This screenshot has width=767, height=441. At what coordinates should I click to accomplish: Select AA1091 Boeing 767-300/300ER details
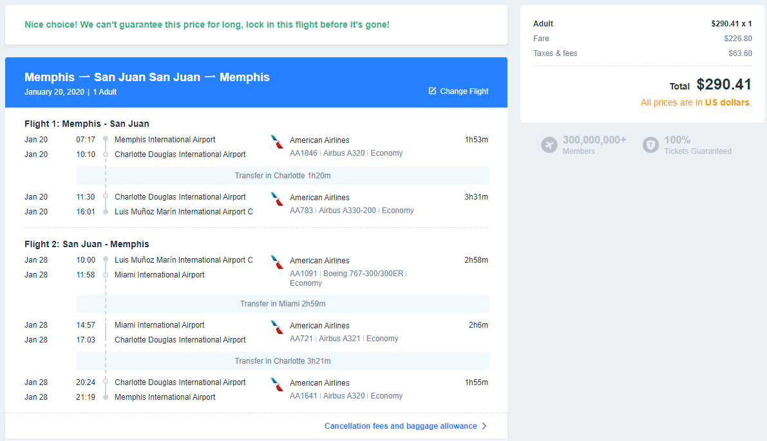tap(348, 278)
